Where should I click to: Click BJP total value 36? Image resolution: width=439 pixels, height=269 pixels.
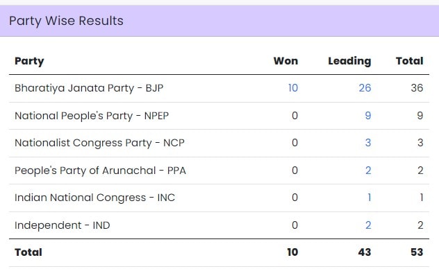pyautogui.click(x=417, y=88)
